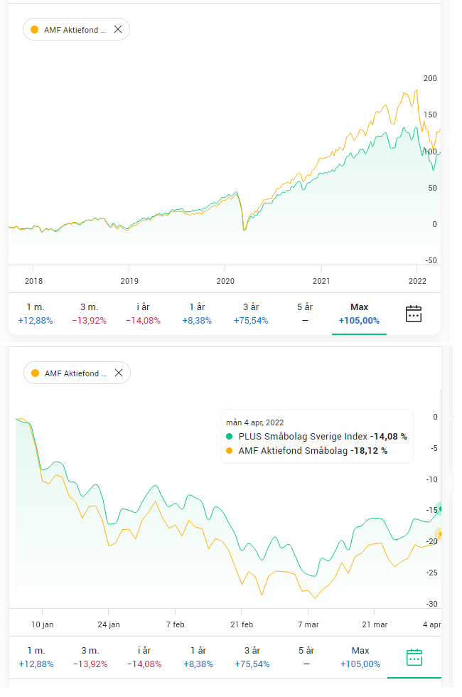
Task: Select 3 år period in bottom chart
Action: tap(252, 657)
